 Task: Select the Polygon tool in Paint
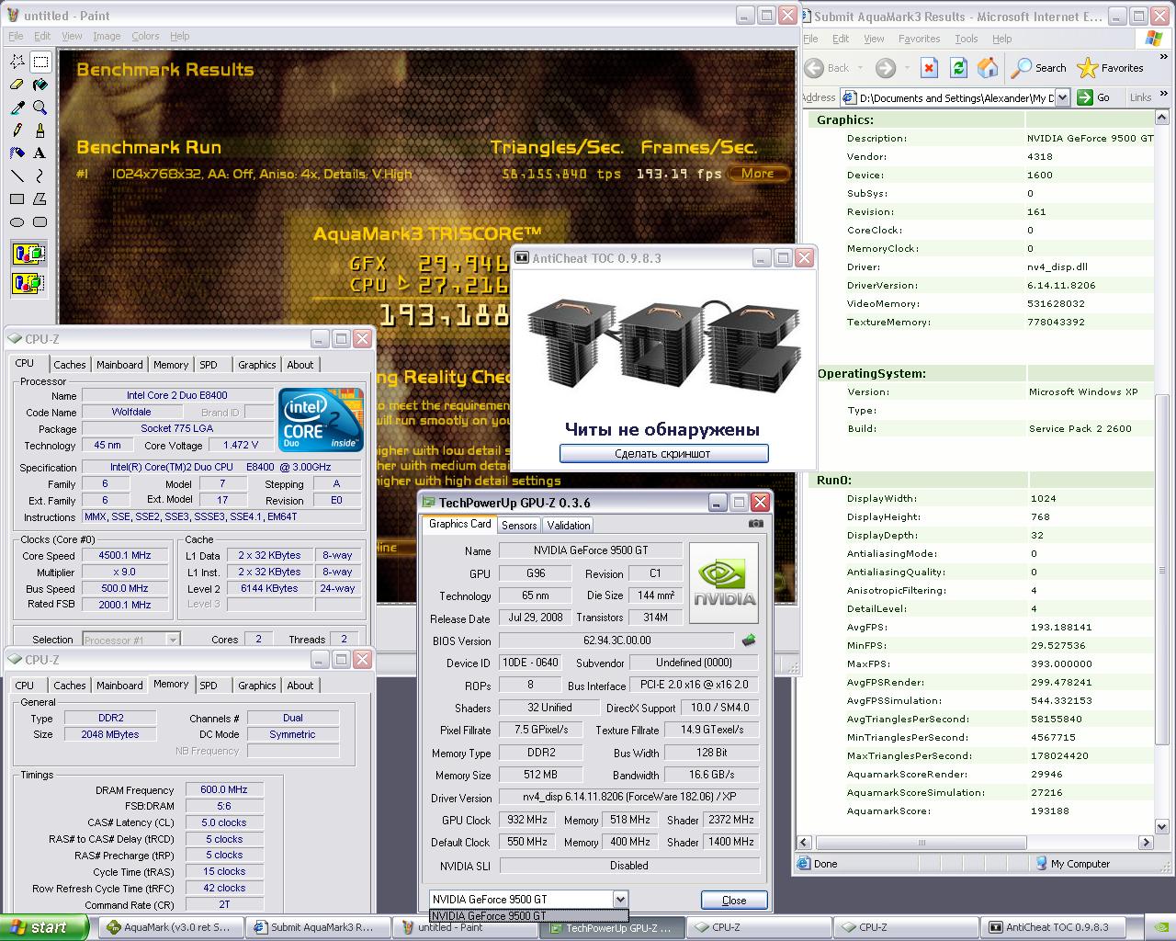[x=40, y=198]
